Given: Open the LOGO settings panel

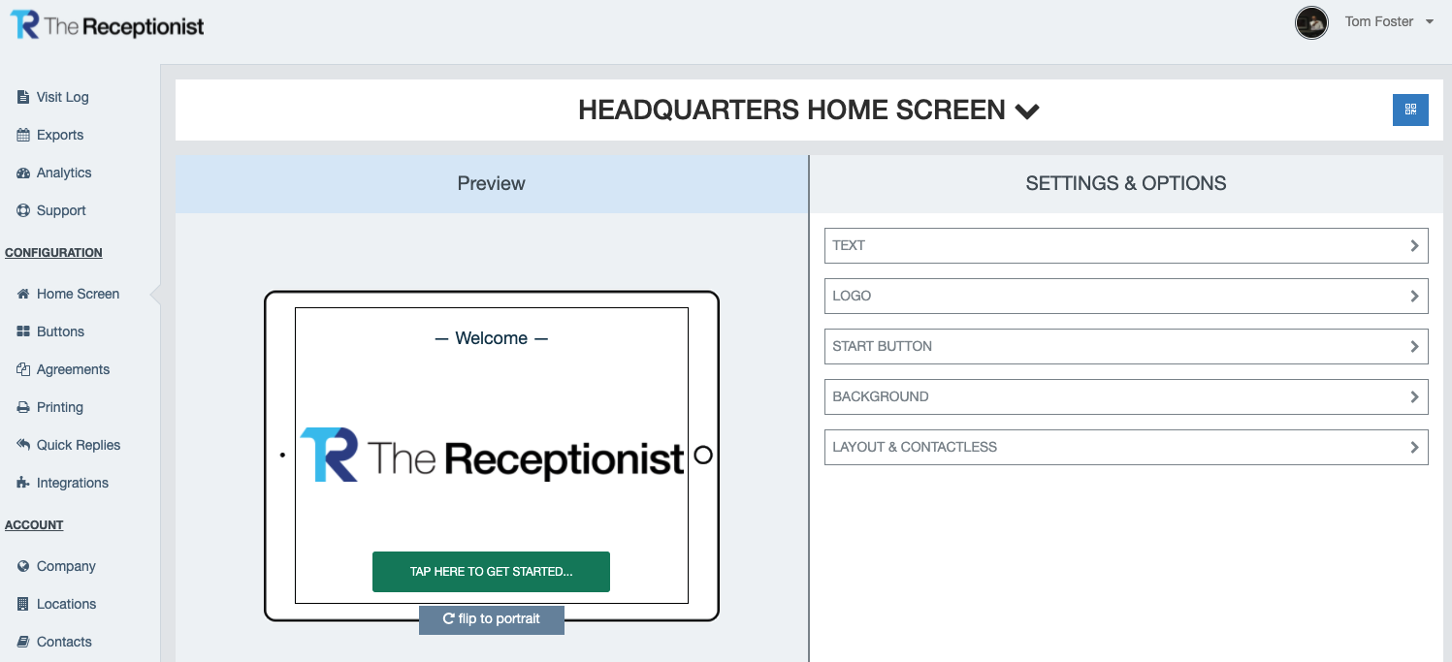Looking at the screenshot, I should pos(1125,296).
